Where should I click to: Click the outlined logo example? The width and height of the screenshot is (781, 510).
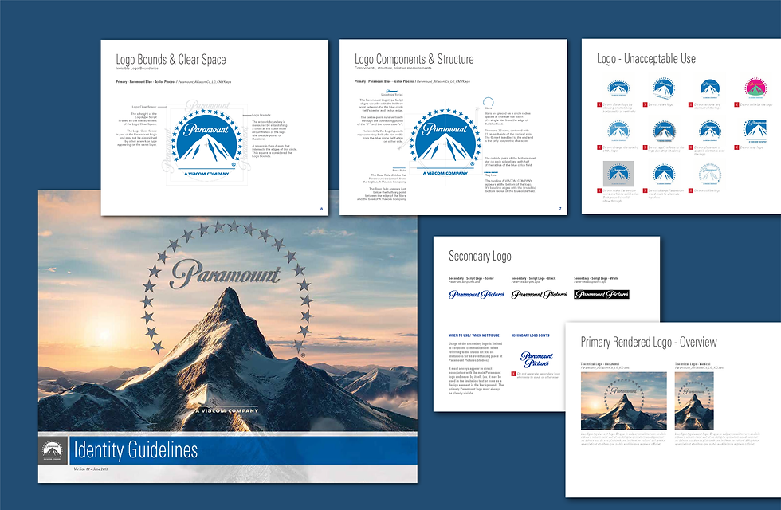710,175
